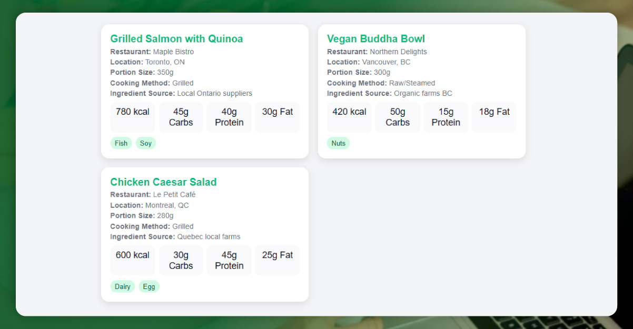Select the Soy allergen tag
The image size is (633, 329).
(145, 143)
